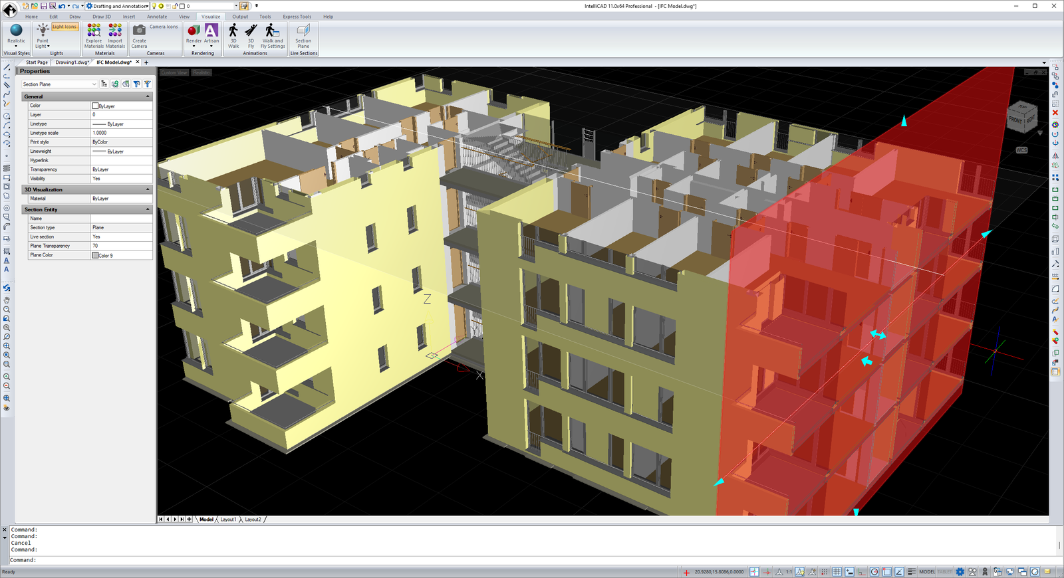
Task: Switch to the Annotate ribbon tab
Action: pos(157,17)
